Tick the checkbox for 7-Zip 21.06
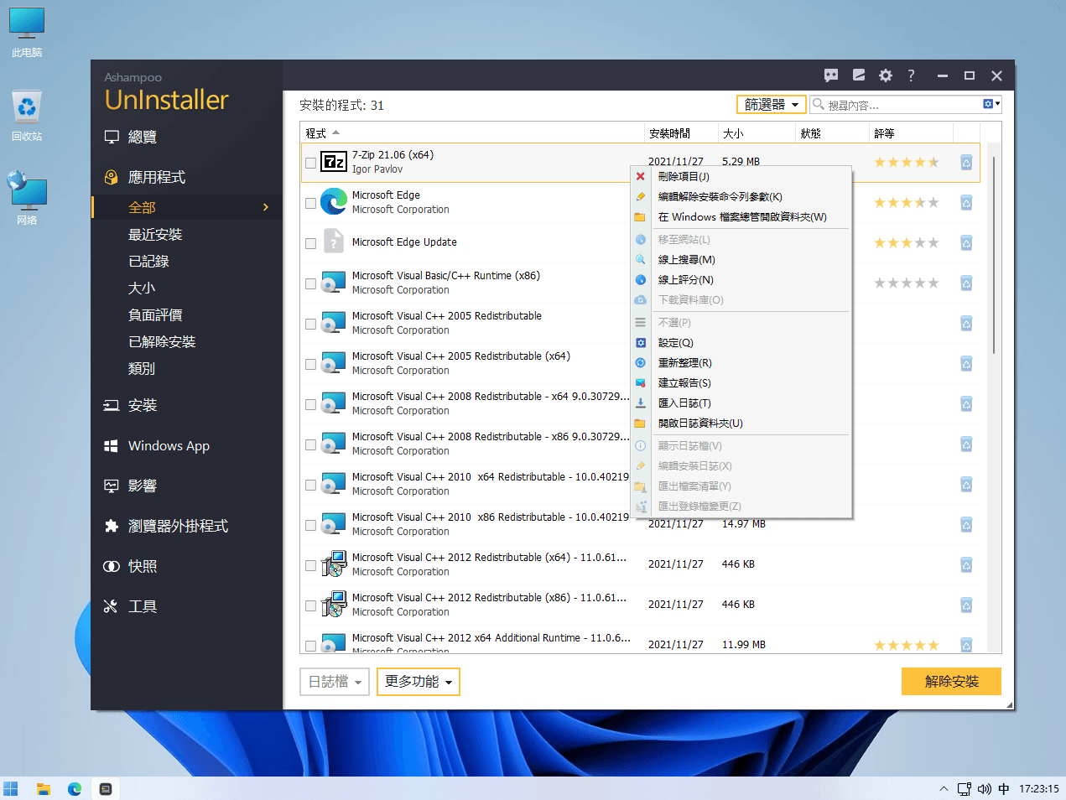This screenshot has height=800, width=1066. pos(310,163)
